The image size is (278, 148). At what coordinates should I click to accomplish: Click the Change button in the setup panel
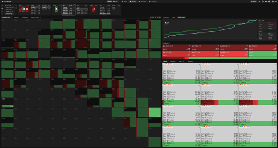[x=9, y=13]
